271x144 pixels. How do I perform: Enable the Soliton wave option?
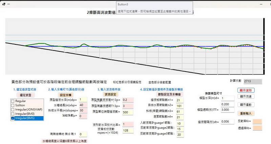tap(13, 105)
